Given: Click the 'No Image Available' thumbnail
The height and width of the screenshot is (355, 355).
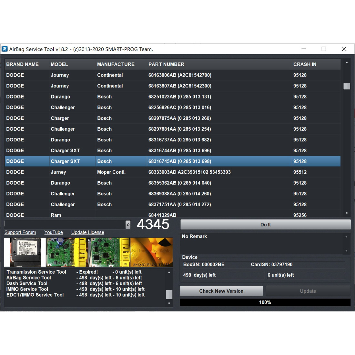Looking at the screenshot, I should click(x=151, y=252).
